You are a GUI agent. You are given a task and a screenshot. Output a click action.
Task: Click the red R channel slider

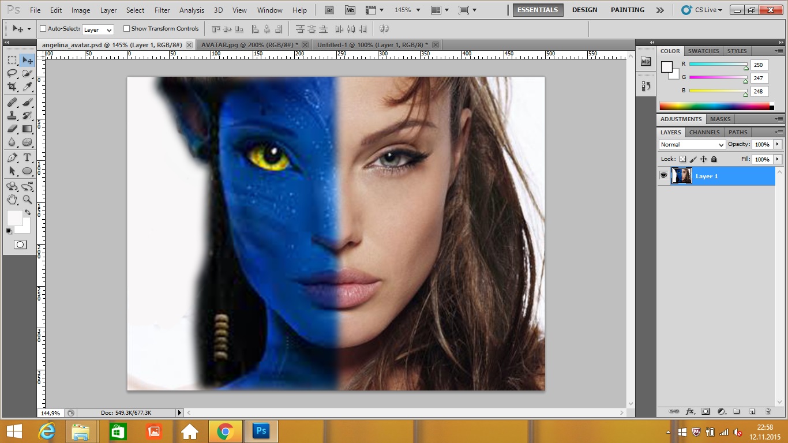point(718,65)
